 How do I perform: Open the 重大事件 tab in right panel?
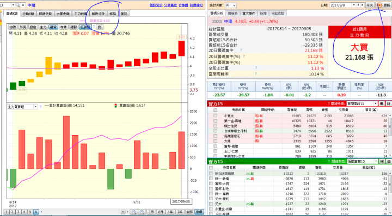(248, 13)
